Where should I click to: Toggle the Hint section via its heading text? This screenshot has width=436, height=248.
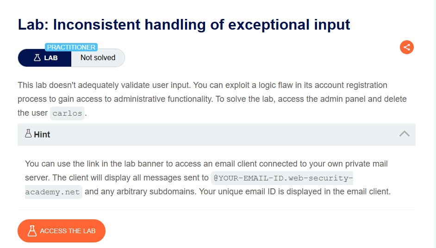42,135
